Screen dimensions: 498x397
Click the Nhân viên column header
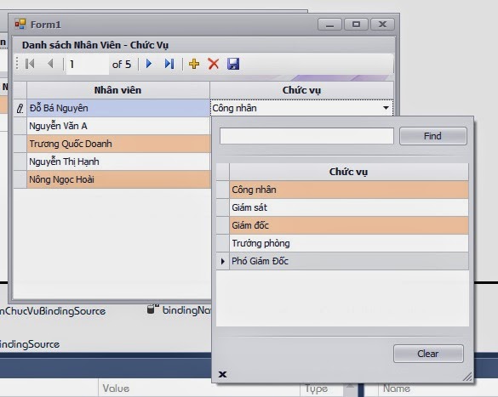tap(118, 90)
